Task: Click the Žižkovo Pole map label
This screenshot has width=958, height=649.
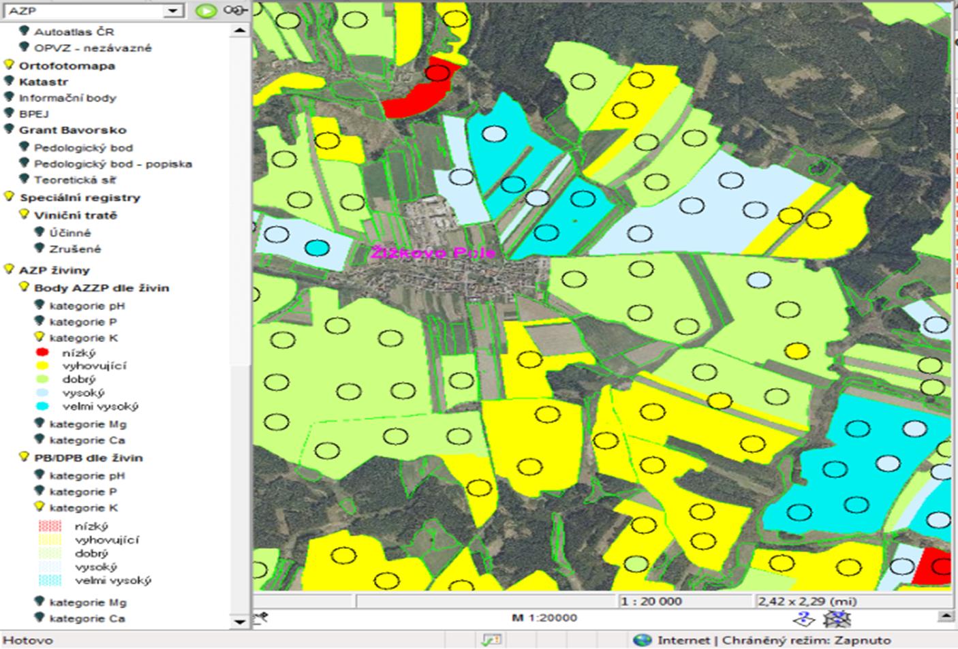Action: click(x=433, y=253)
